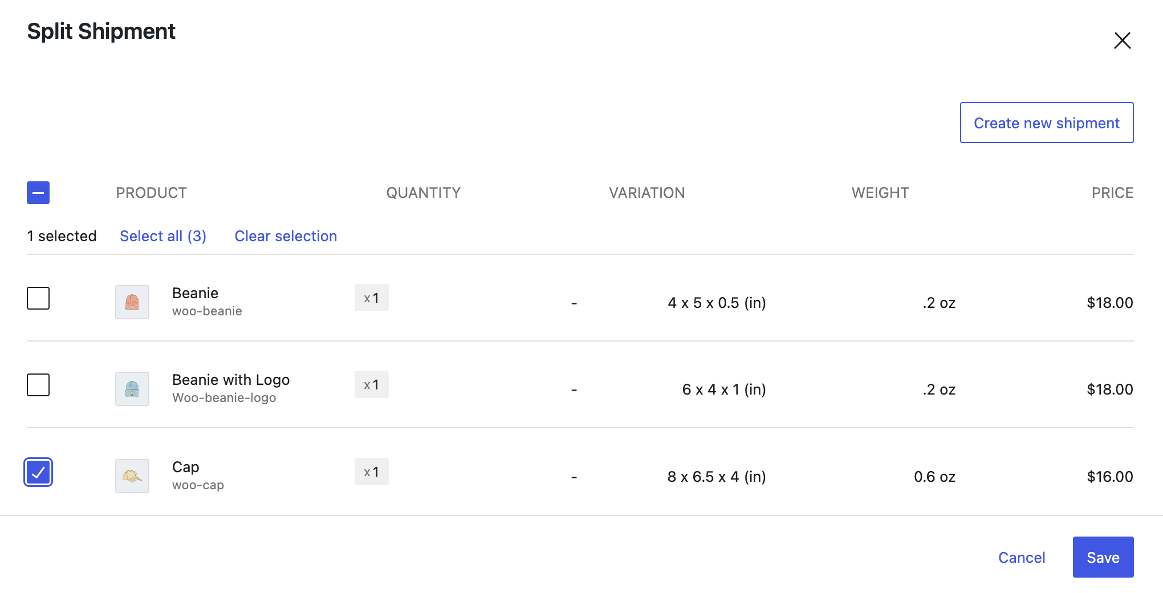1163x593 pixels.
Task: Click the PRODUCT column header
Action: pyautogui.click(x=151, y=193)
